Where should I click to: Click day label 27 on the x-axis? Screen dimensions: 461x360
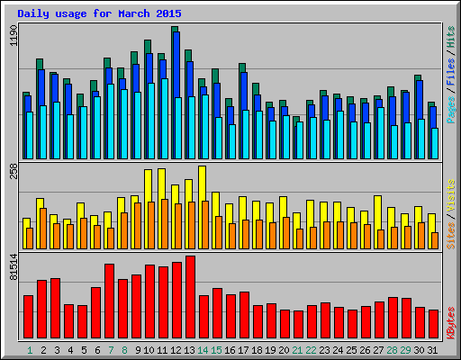[378, 350]
